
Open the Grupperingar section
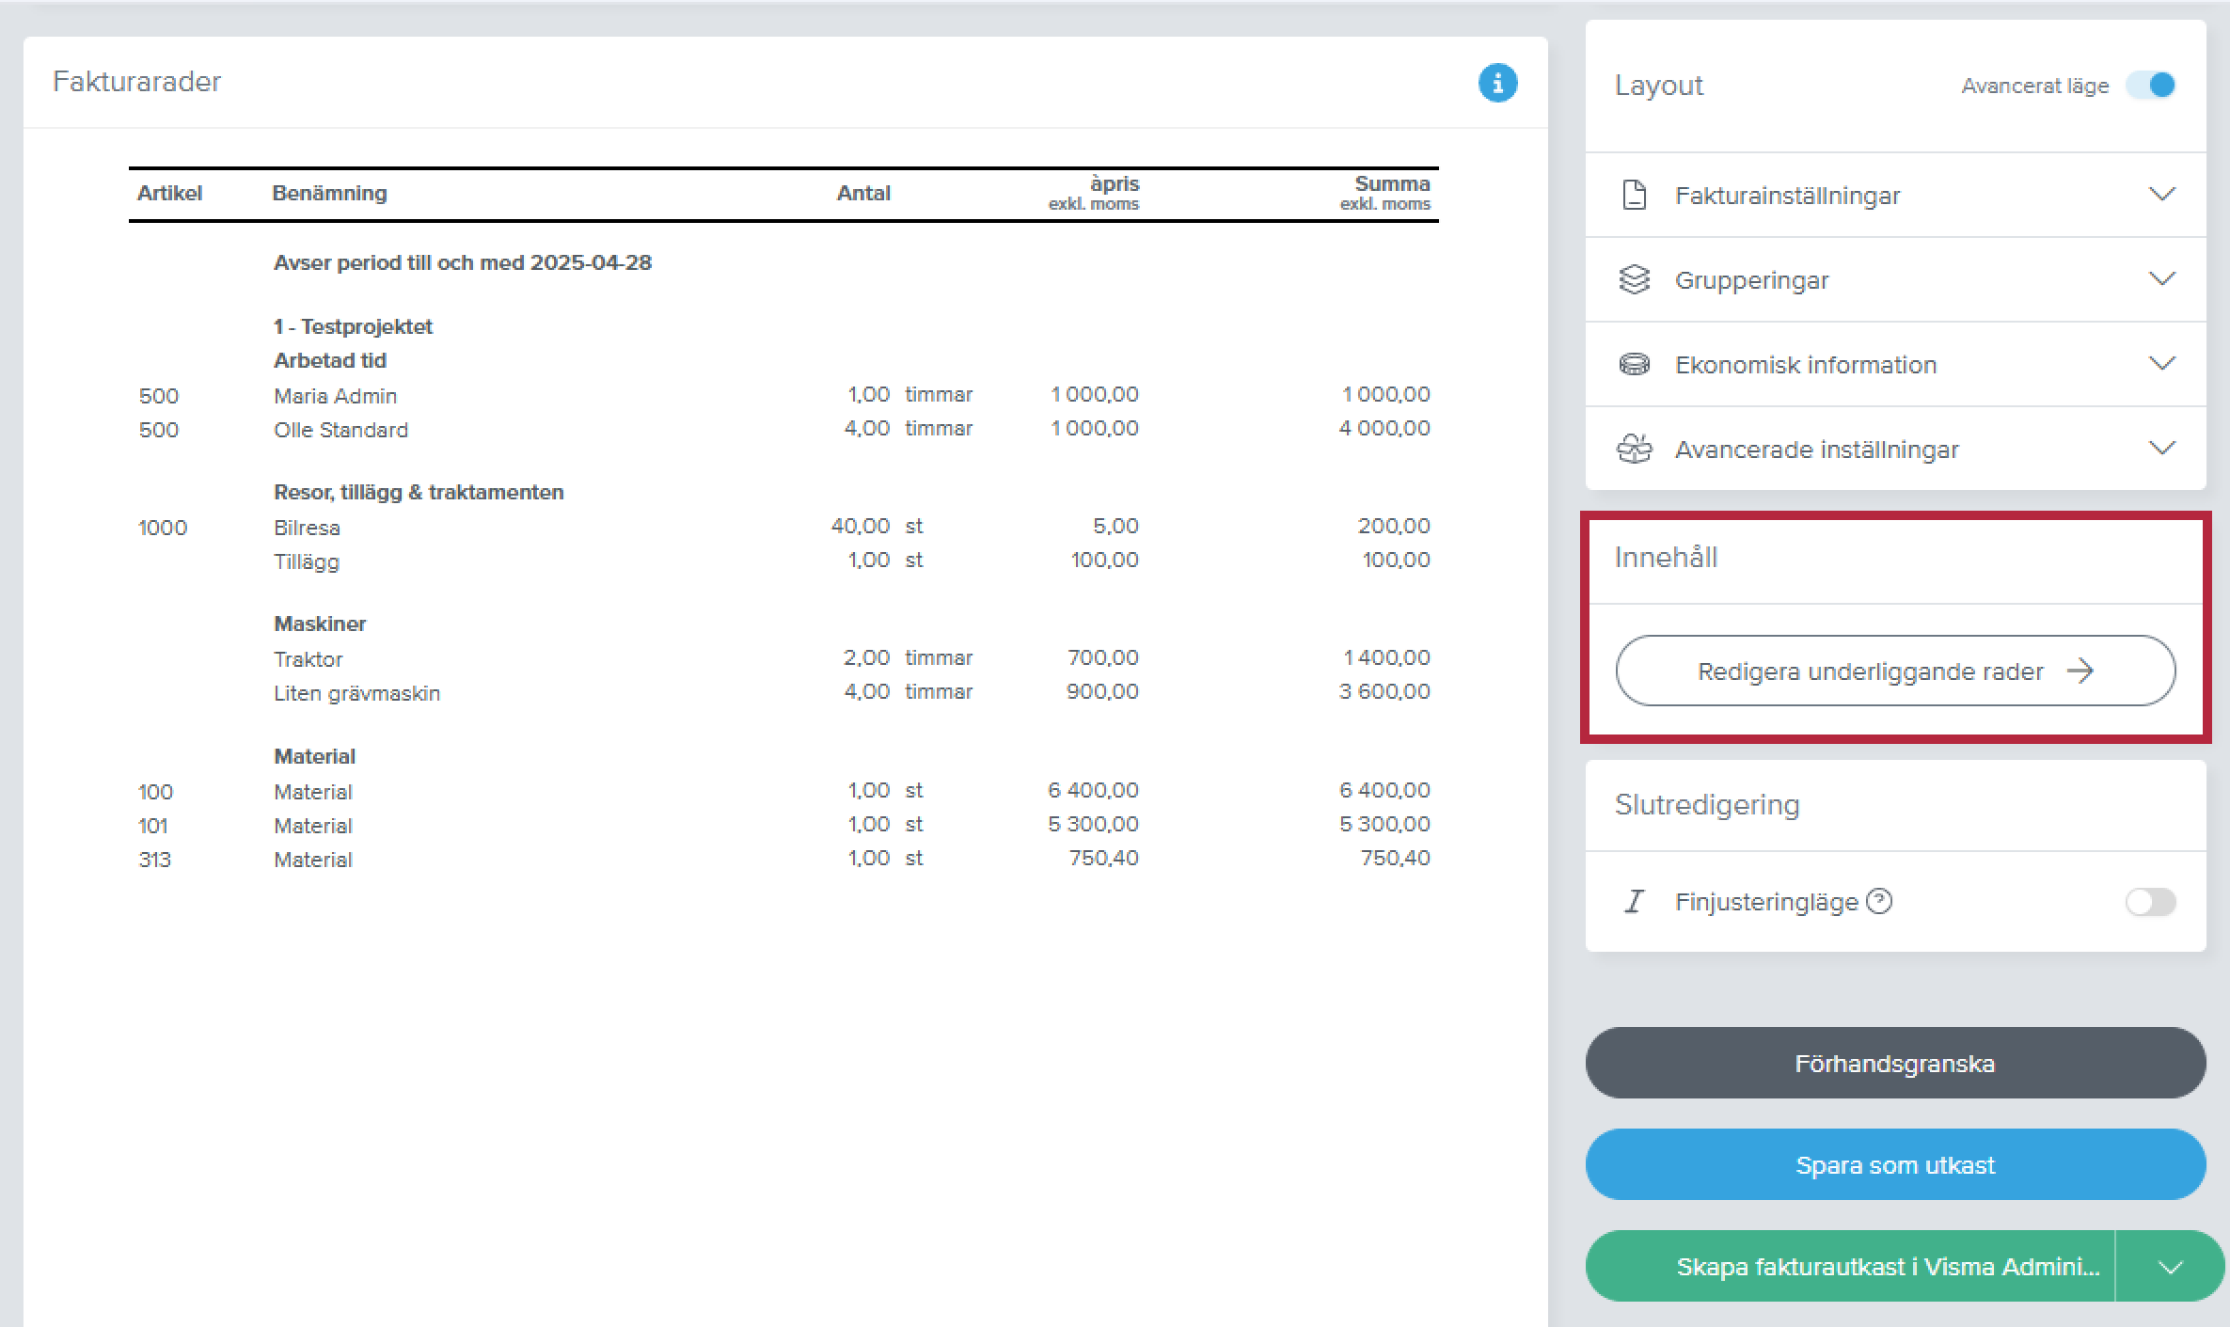1895,279
